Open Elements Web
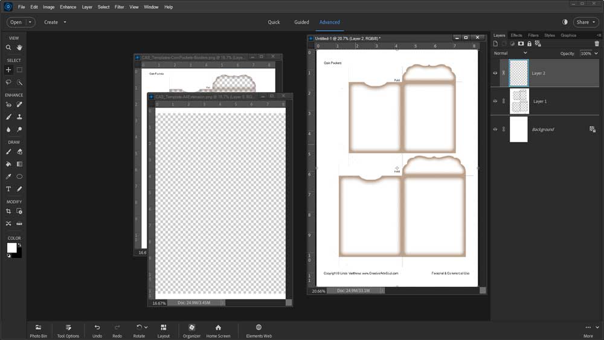 point(259,331)
